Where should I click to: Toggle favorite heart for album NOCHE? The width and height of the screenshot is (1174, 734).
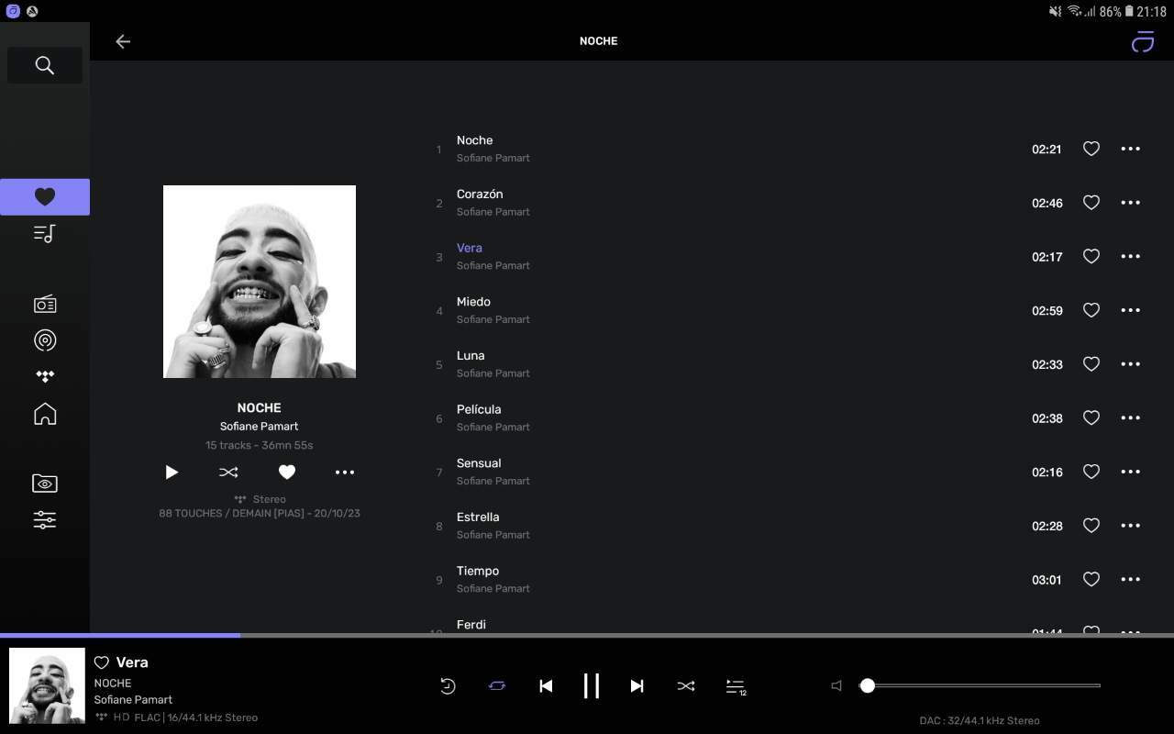(287, 473)
